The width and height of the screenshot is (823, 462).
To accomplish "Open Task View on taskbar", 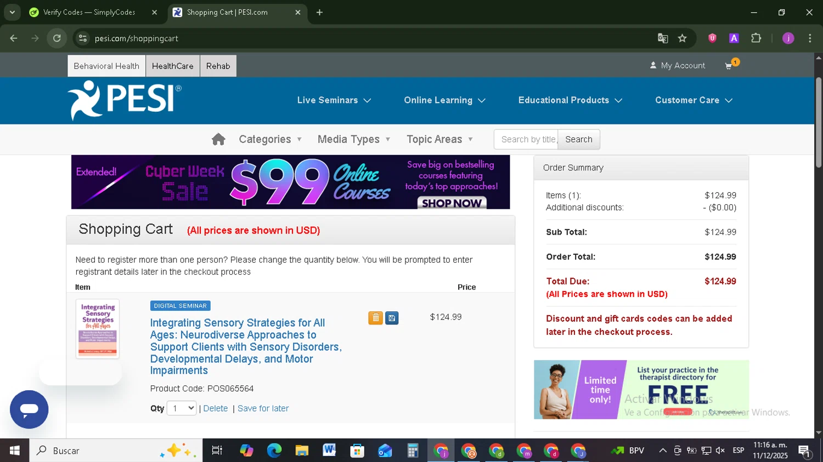I will (217, 450).
